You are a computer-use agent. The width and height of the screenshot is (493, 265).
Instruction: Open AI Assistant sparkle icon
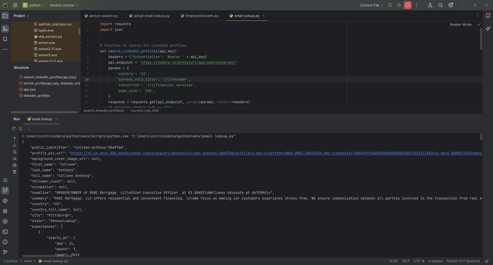488,29
